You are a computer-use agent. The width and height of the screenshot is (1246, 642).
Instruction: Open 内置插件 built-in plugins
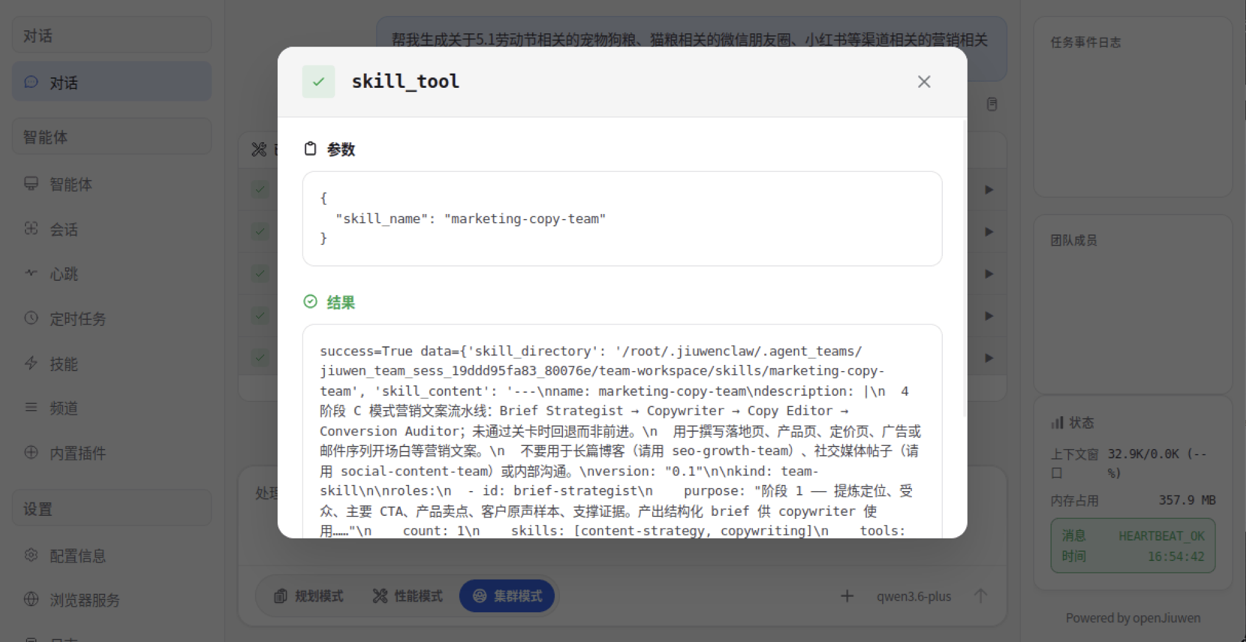coord(112,453)
